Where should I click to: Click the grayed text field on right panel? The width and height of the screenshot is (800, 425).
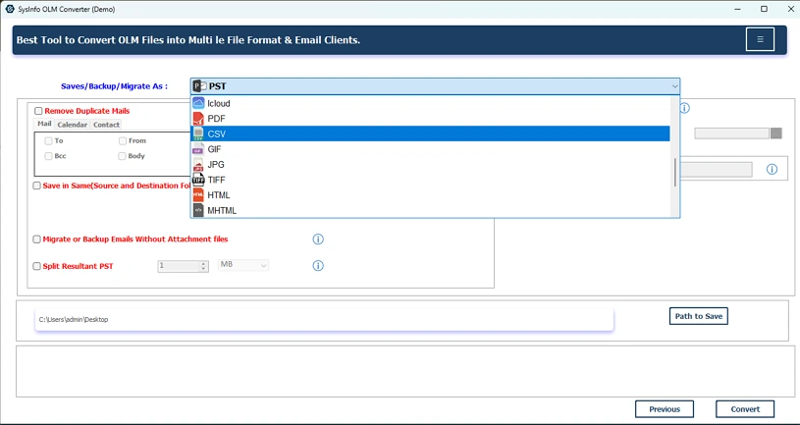716,170
